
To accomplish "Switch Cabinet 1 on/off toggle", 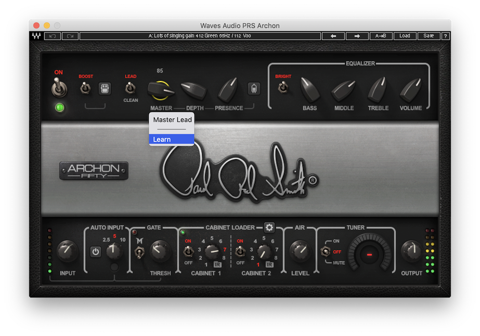I will [x=188, y=252].
